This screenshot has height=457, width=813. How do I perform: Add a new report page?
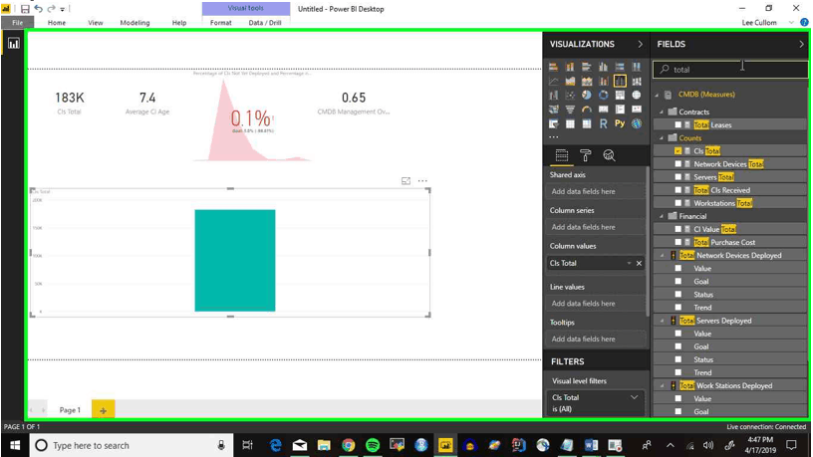point(104,410)
